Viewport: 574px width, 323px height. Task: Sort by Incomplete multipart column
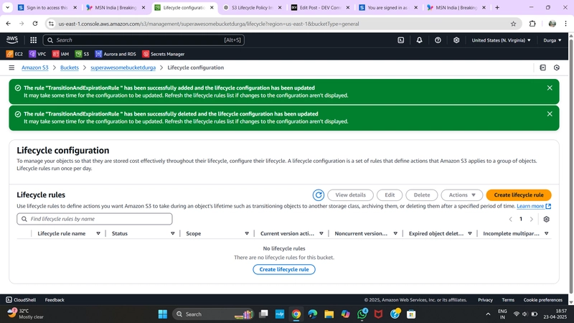point(546,234)
